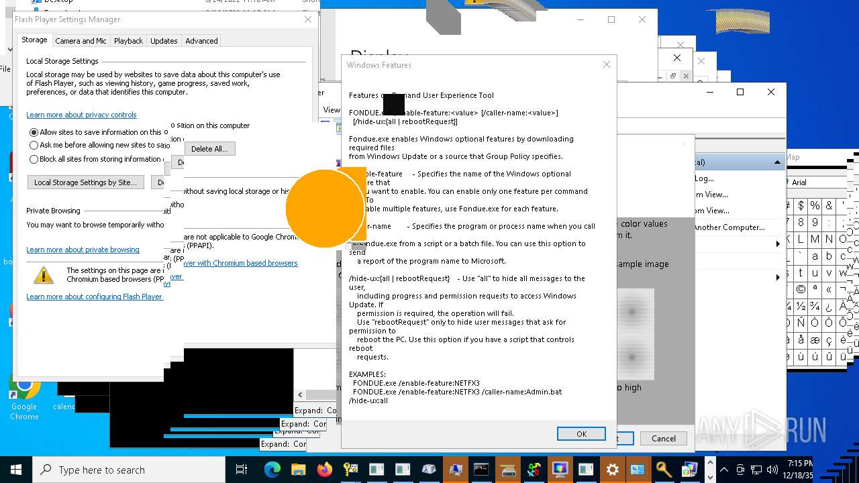859x483 pixels.
Task: Go to the Advanced tab
Action: coord(201,41)
